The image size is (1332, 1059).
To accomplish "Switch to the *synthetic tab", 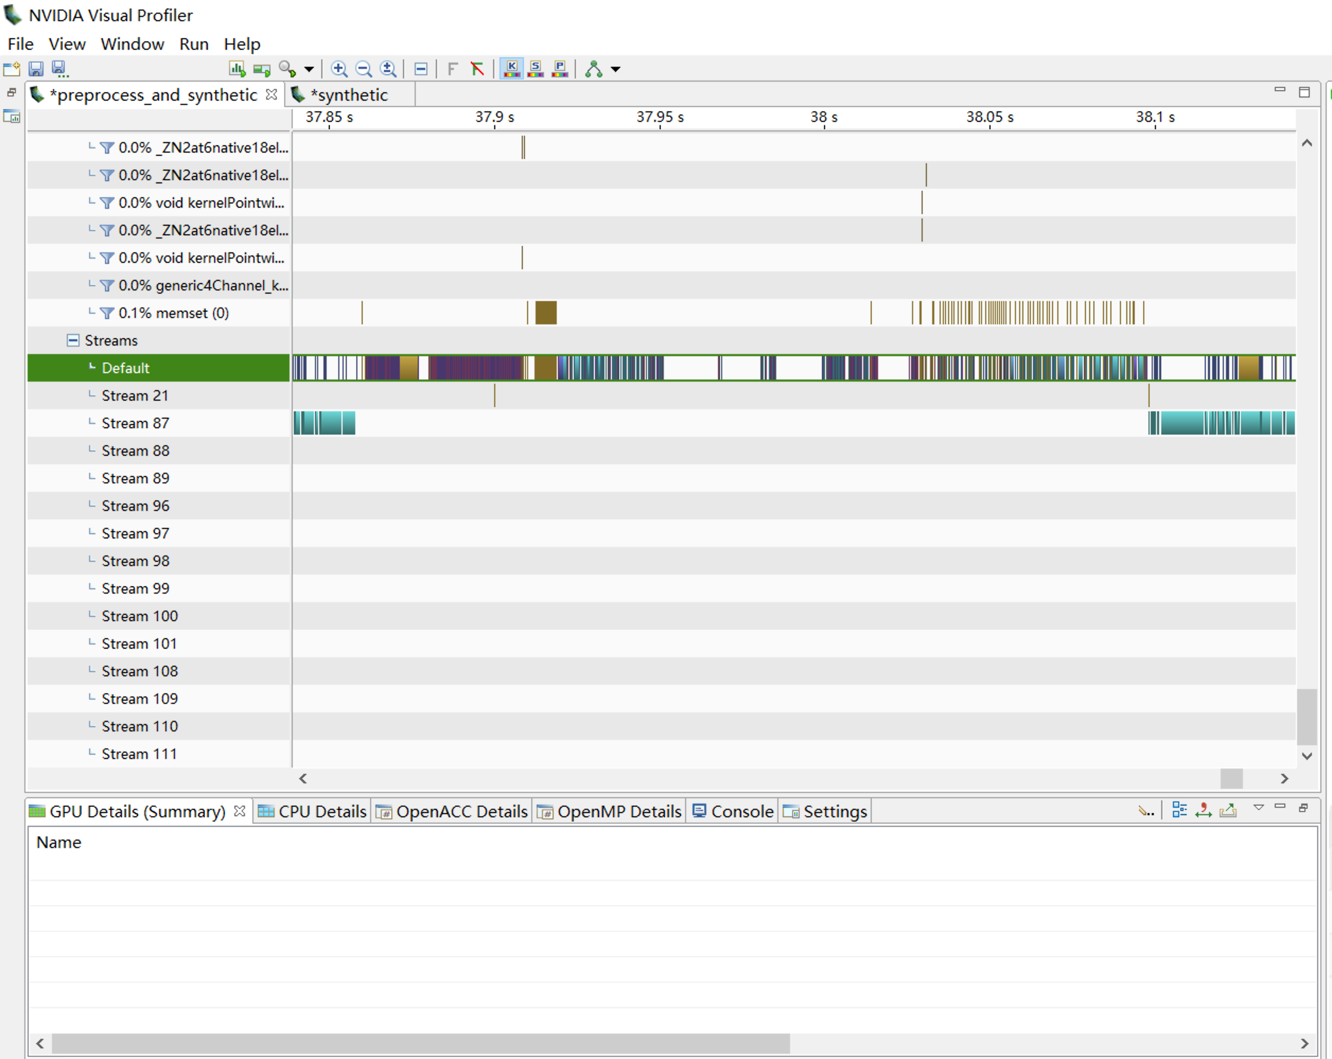I will tap(349, 94).
